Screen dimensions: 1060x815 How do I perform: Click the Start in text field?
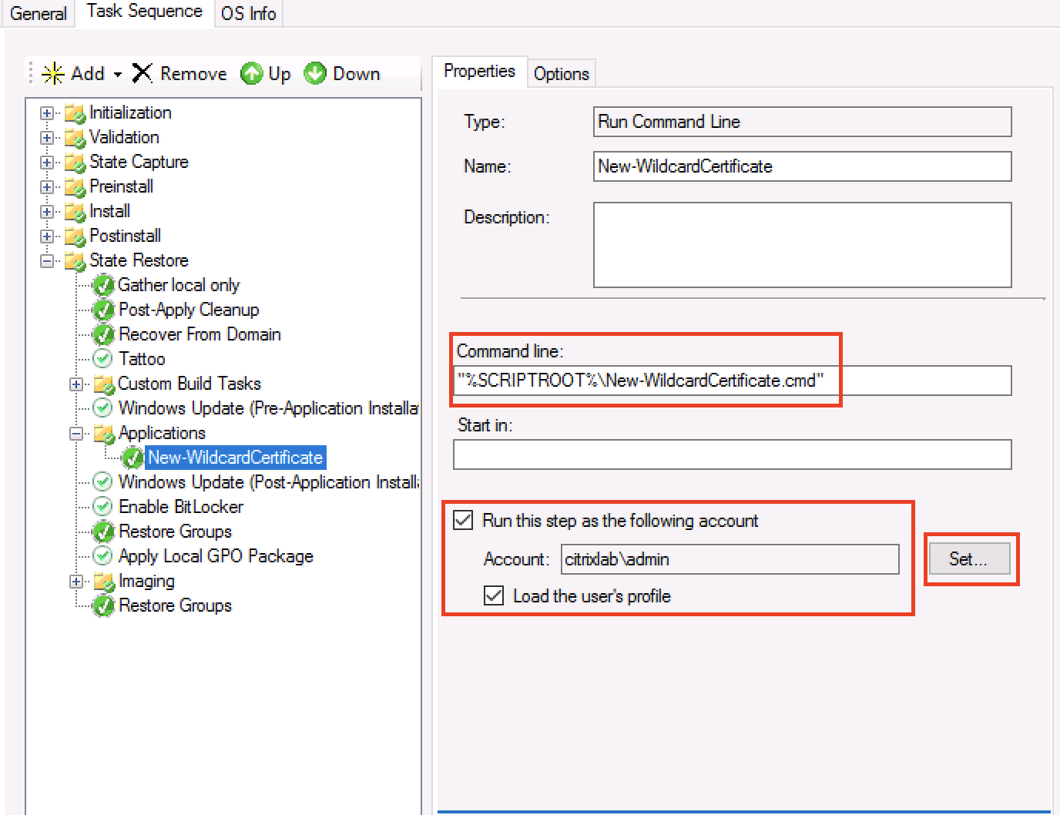click(732, 454)
